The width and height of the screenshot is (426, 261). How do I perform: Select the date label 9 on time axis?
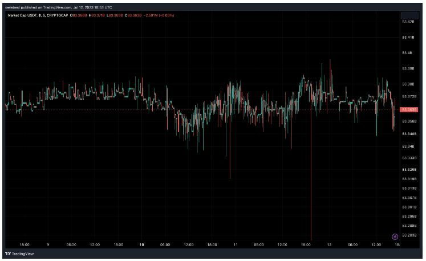tap(47, 244)
